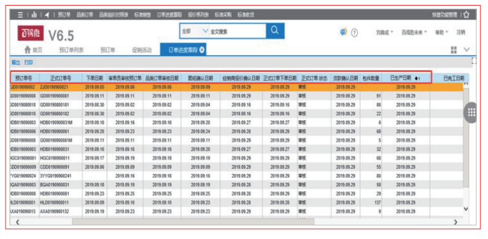Click the question mark help icon
The width and height of the screenshot is (488, 239).
click(x=354, y=32)
